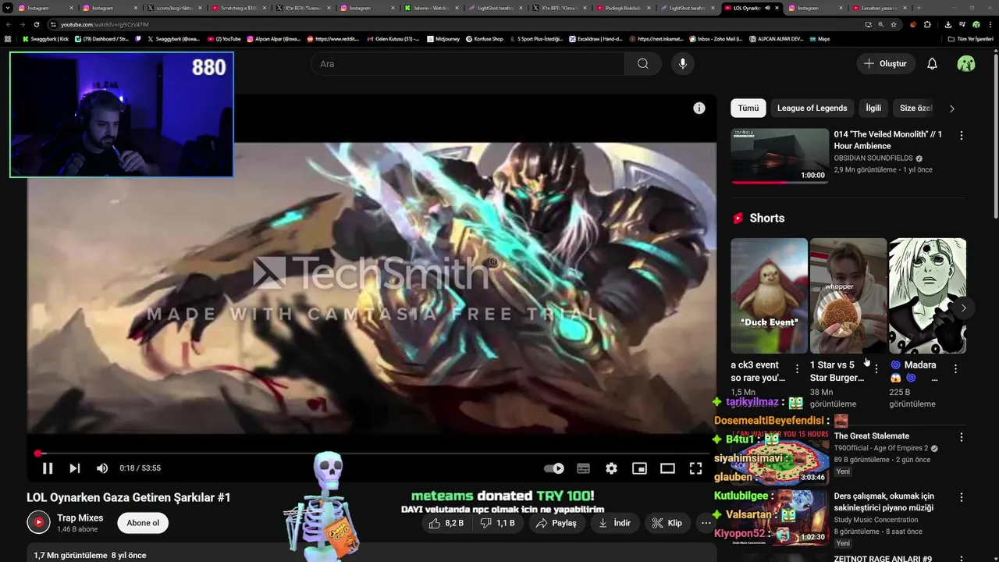The width and height of the screenshot is (999, 562).
Task: Switch to the Scratching a $10 browser tab
Action: pos(238,8)
